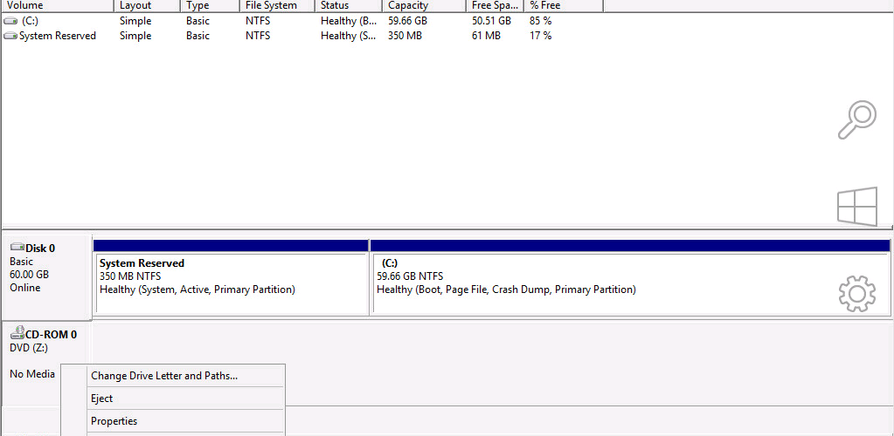Open the Windows Start charm icon
894x436 pixels.
click(x=857, y=206)
